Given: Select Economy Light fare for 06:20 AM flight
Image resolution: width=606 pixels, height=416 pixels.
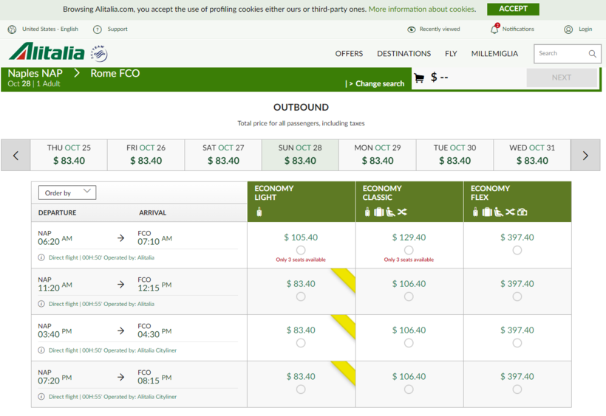Looking at the screenshot, I should click(x=301, y=250).
